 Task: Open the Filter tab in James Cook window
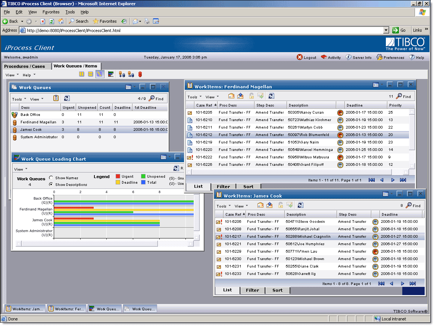pyautogui.click(x=252, y=290)
